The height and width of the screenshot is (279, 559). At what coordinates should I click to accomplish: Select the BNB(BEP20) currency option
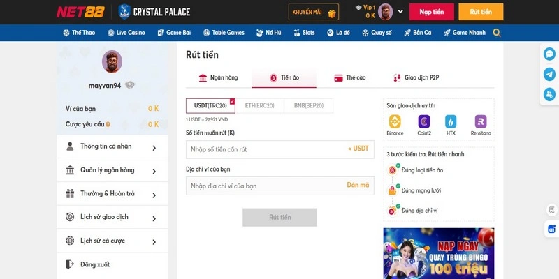(x=309, y=106)
